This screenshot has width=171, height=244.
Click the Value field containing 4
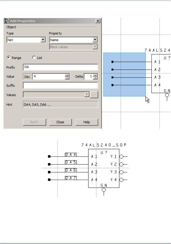48,77
